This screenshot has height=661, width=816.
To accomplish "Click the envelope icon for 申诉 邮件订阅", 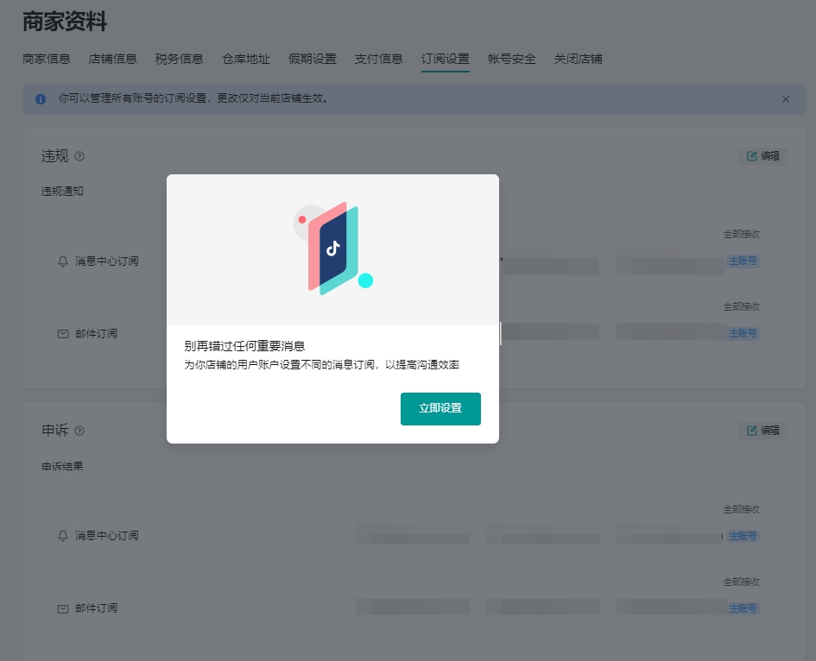I will pyautogui.click(x=62, y=608).
